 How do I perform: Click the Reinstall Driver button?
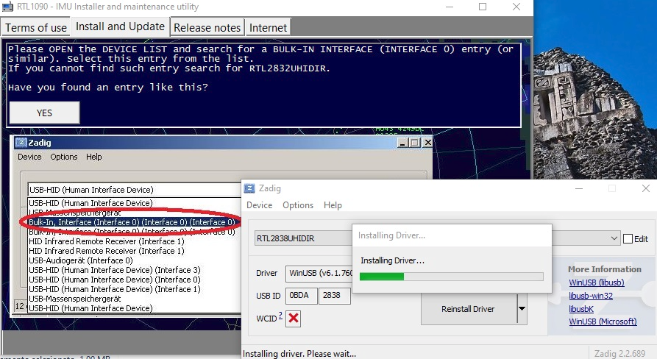(468, 309)
